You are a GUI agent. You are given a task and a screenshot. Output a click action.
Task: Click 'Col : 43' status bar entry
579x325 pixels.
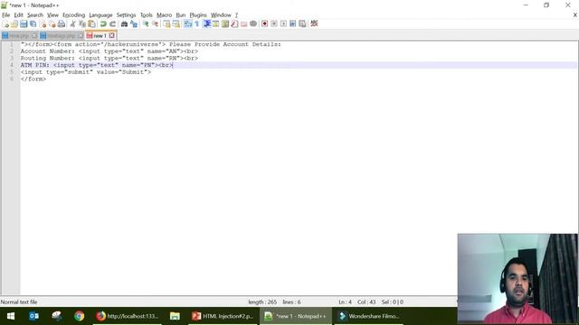[x=366, y=302]
